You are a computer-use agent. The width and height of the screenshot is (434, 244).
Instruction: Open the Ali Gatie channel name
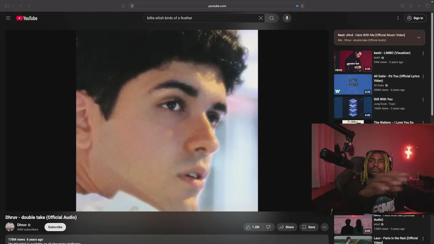pos(379,85)
